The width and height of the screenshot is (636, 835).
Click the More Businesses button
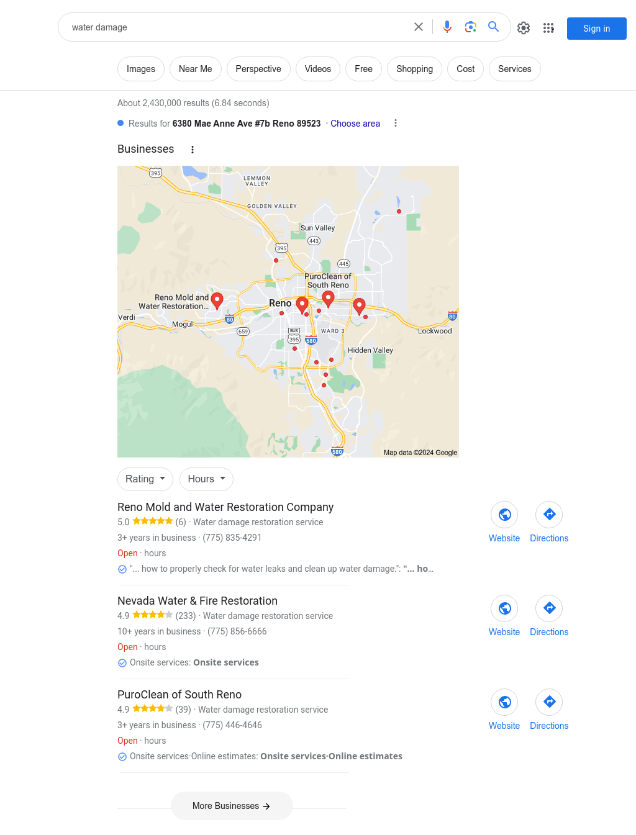232,806
